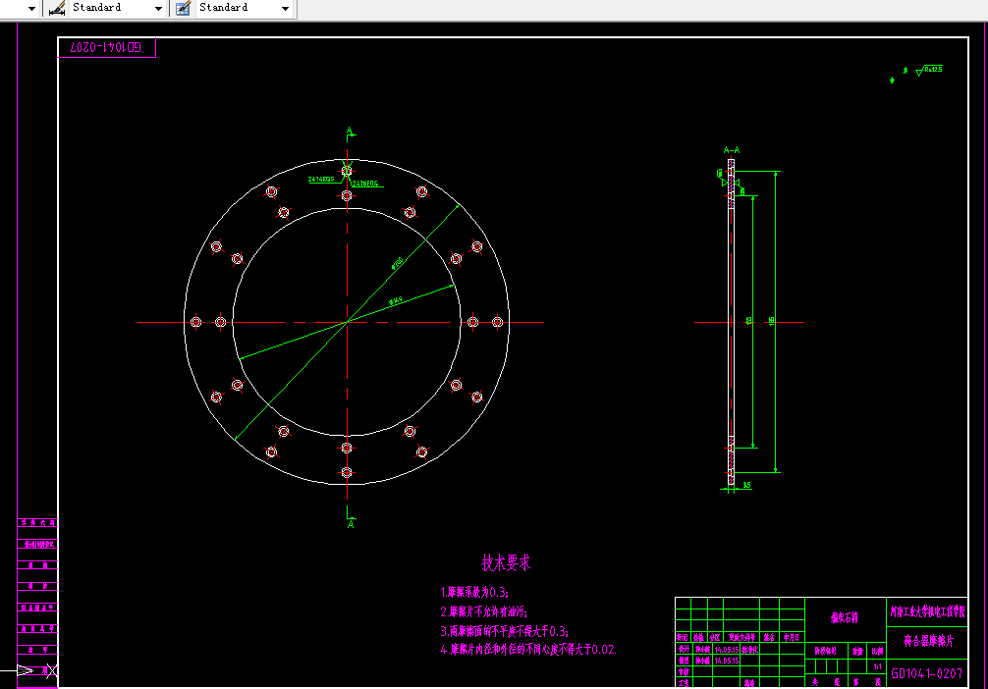The image size is (988, 689).
Task: Select the university name text in title block
Action: point(927,611)
